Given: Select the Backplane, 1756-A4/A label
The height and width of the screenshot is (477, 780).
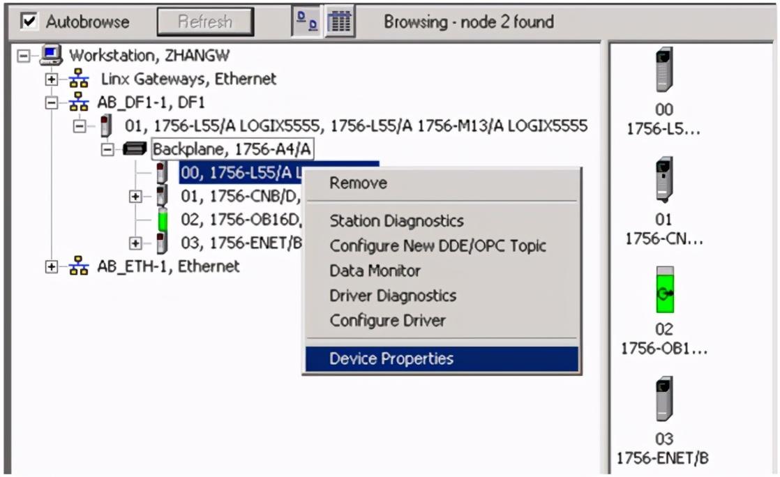Looking at the screenshot, I should pos(232,149).
